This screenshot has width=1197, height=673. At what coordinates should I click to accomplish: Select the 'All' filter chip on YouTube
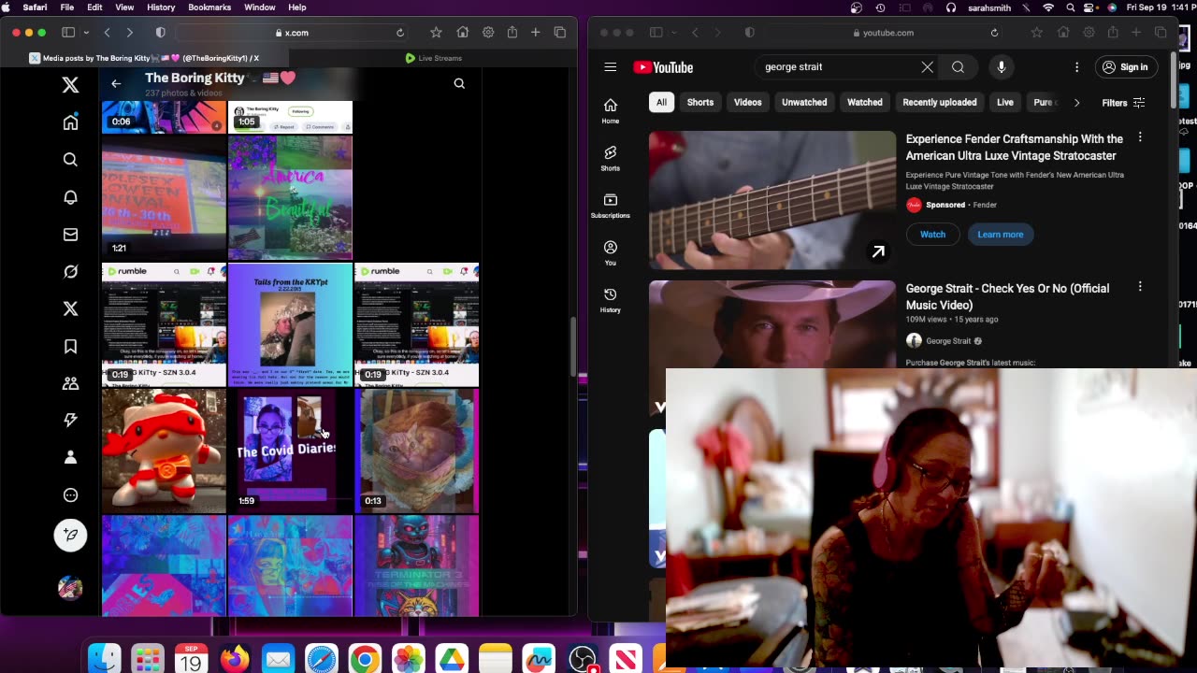661,103
